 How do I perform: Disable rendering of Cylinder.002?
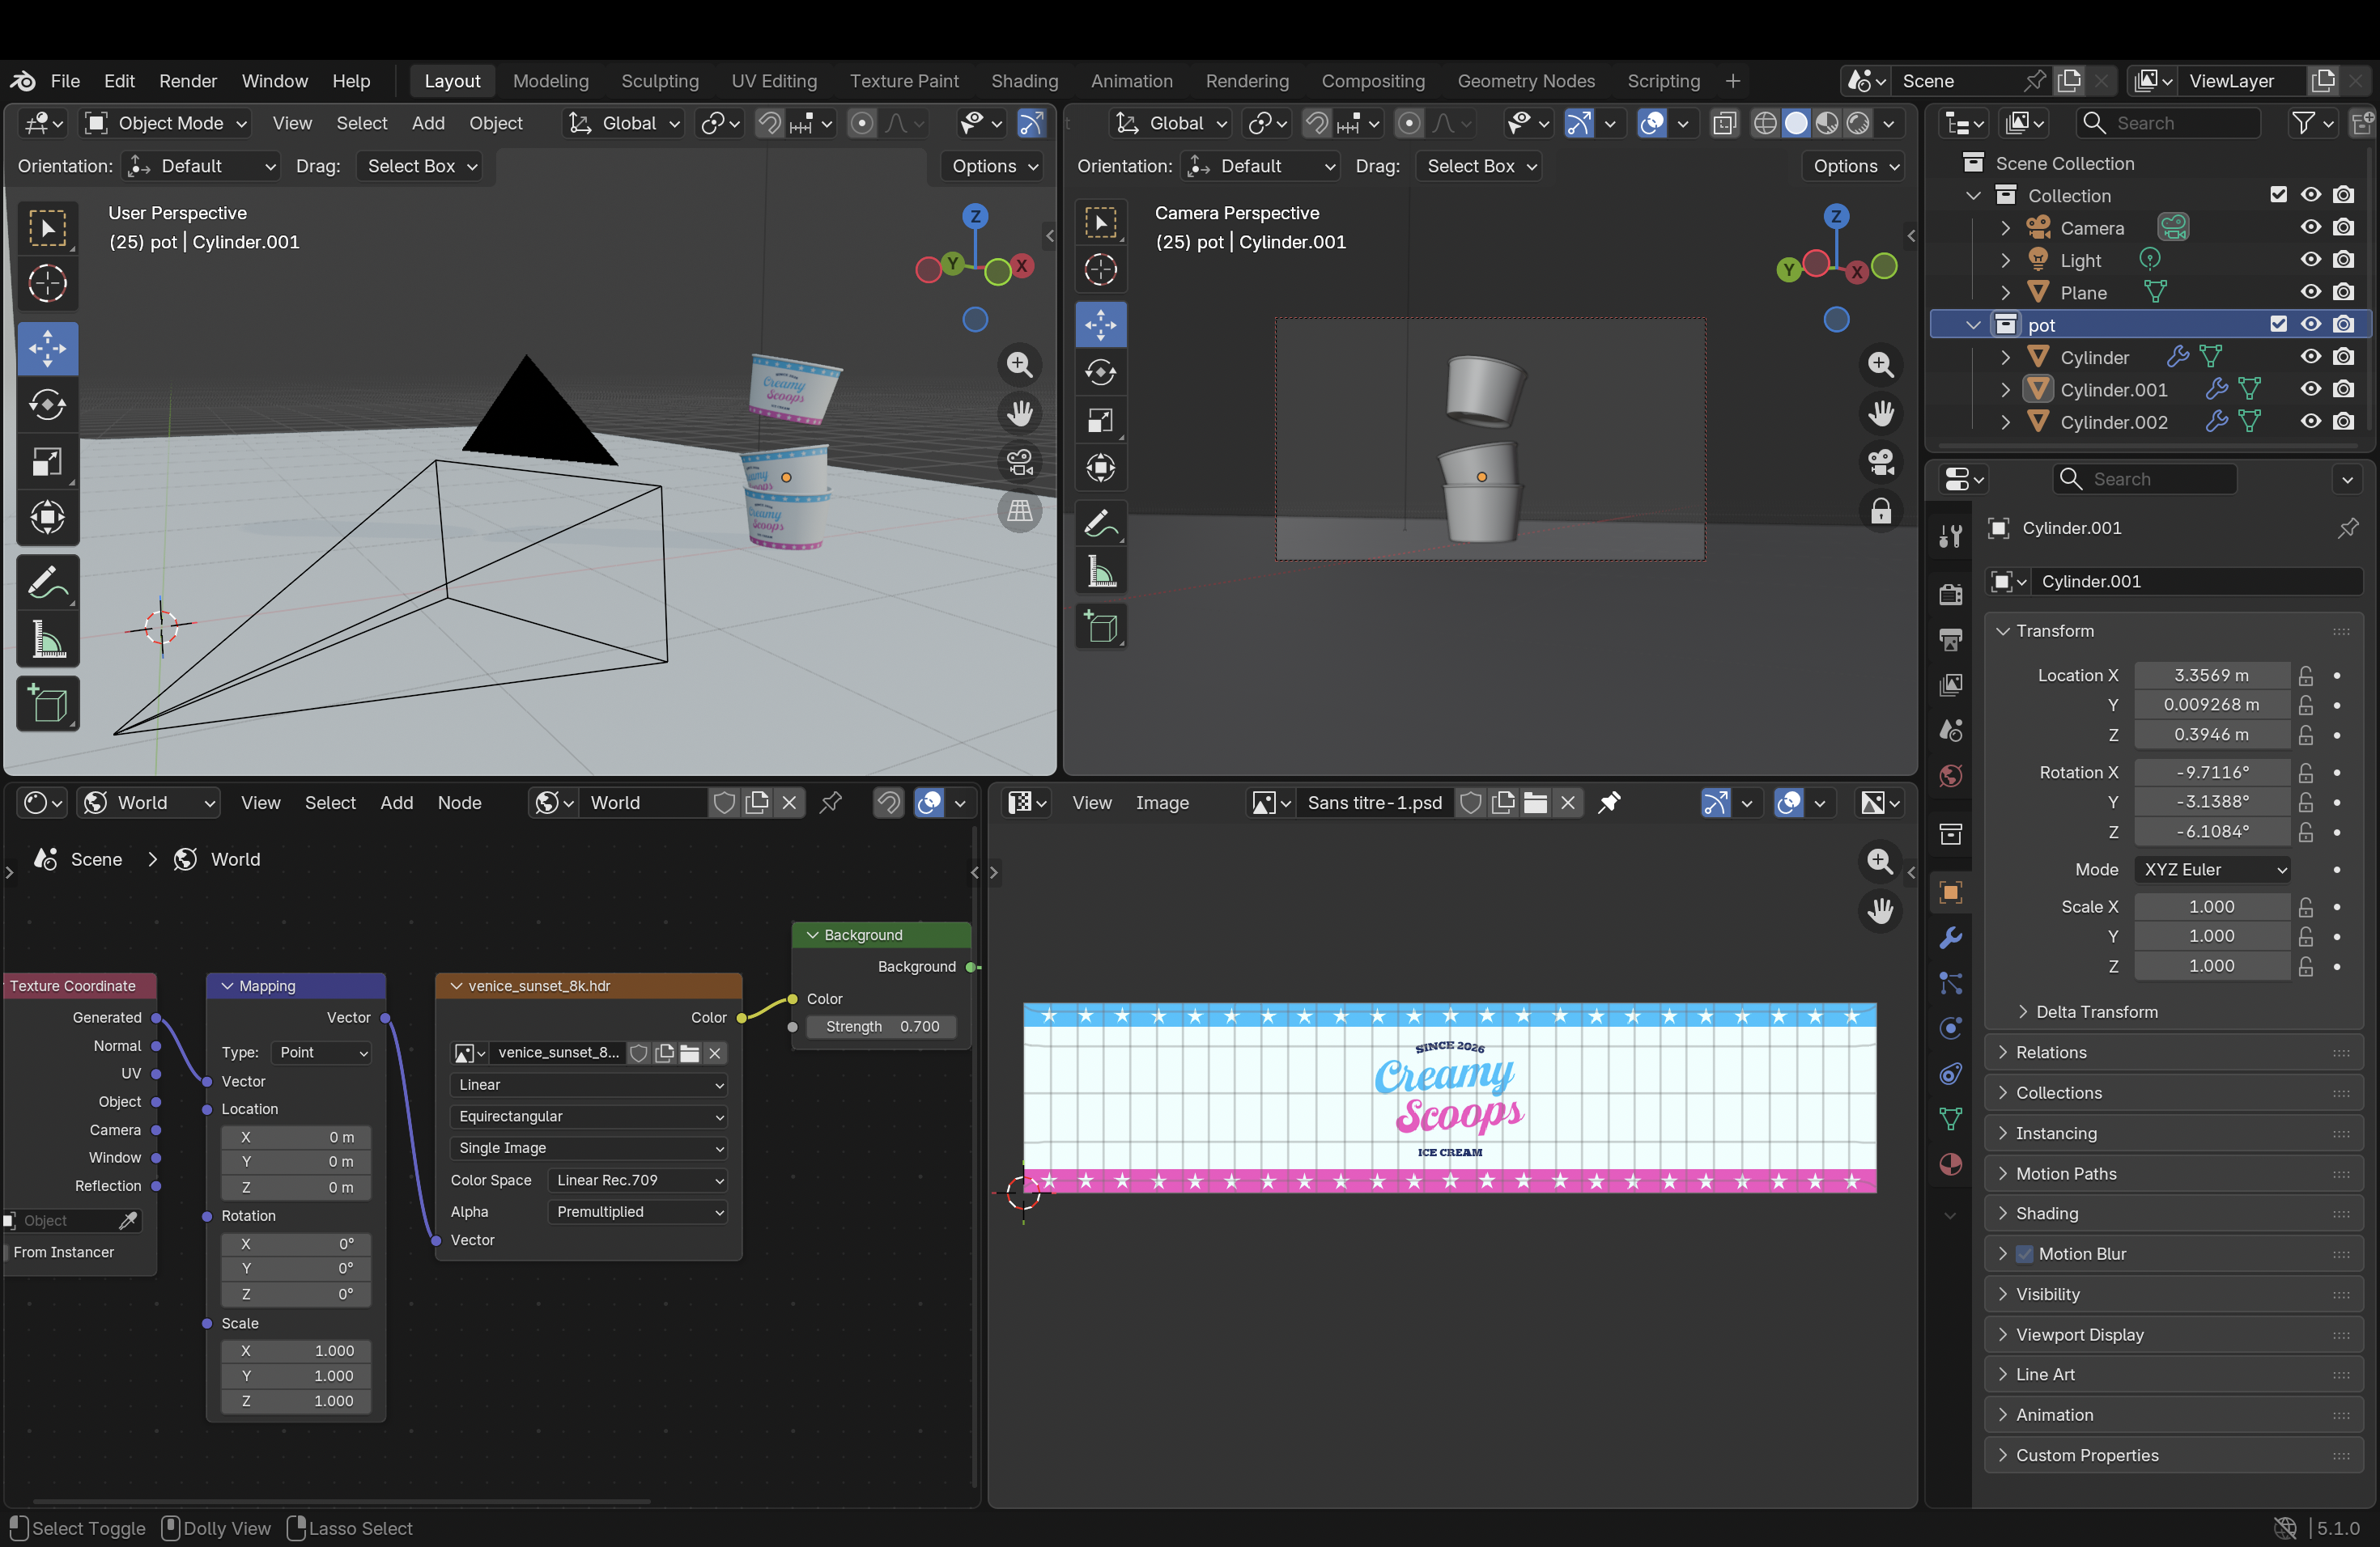[2344, 422]
